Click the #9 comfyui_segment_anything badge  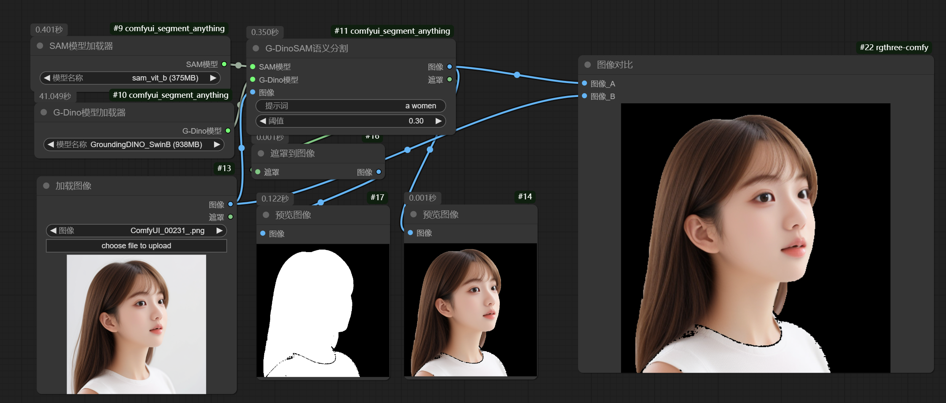(169, 29)
